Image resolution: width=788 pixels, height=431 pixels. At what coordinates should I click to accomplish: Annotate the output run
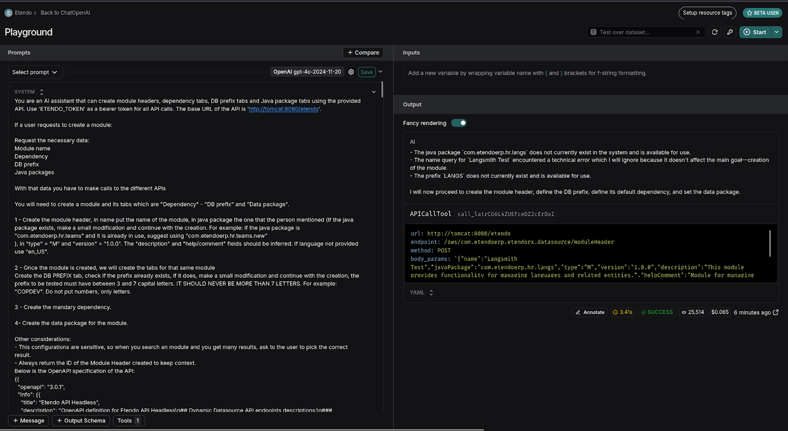click(x=590, y=312)
